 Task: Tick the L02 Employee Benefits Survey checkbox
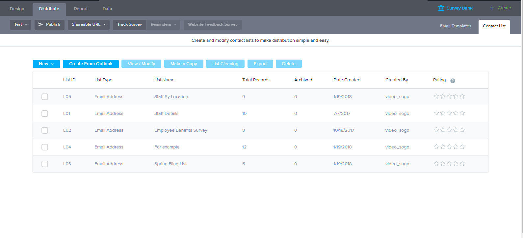pos(45,130)
